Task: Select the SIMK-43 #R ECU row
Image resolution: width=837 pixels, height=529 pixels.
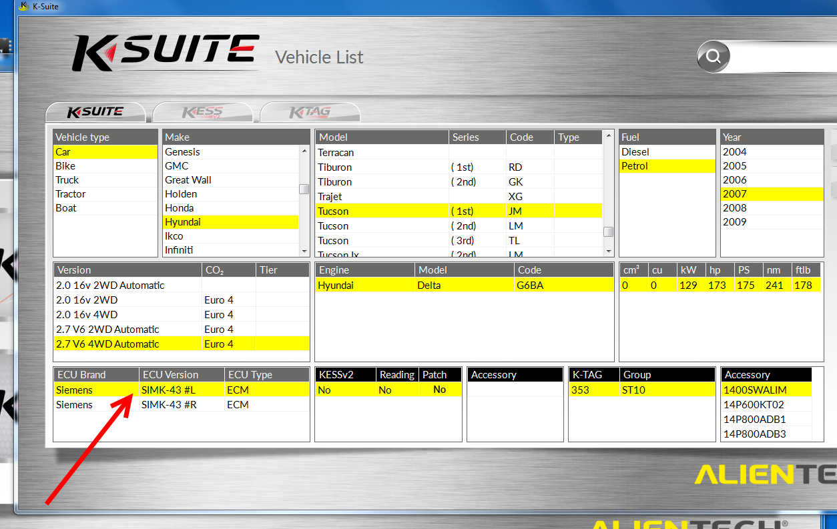Action: (180, 405)
